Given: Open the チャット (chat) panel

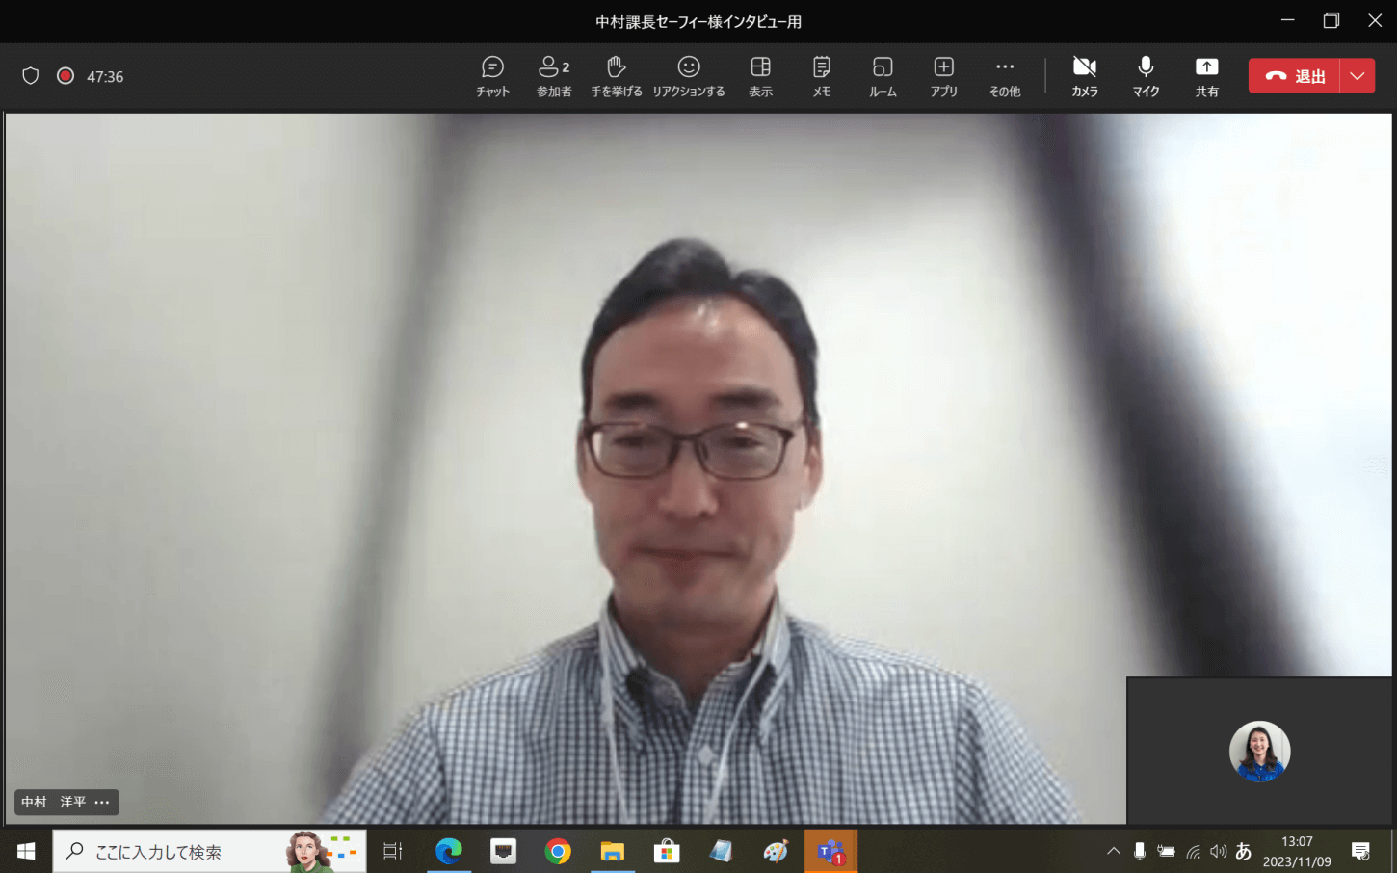Looking at the screenshot, I should [x=492, y=76].
